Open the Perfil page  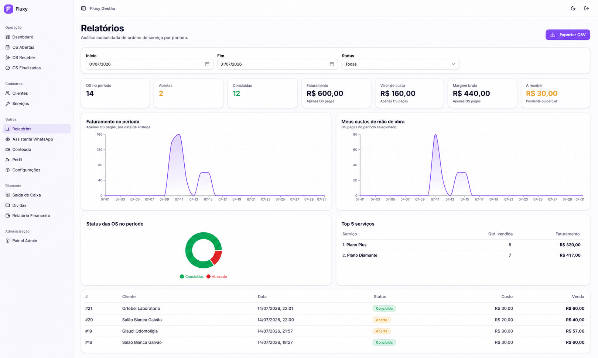point(37,160)
